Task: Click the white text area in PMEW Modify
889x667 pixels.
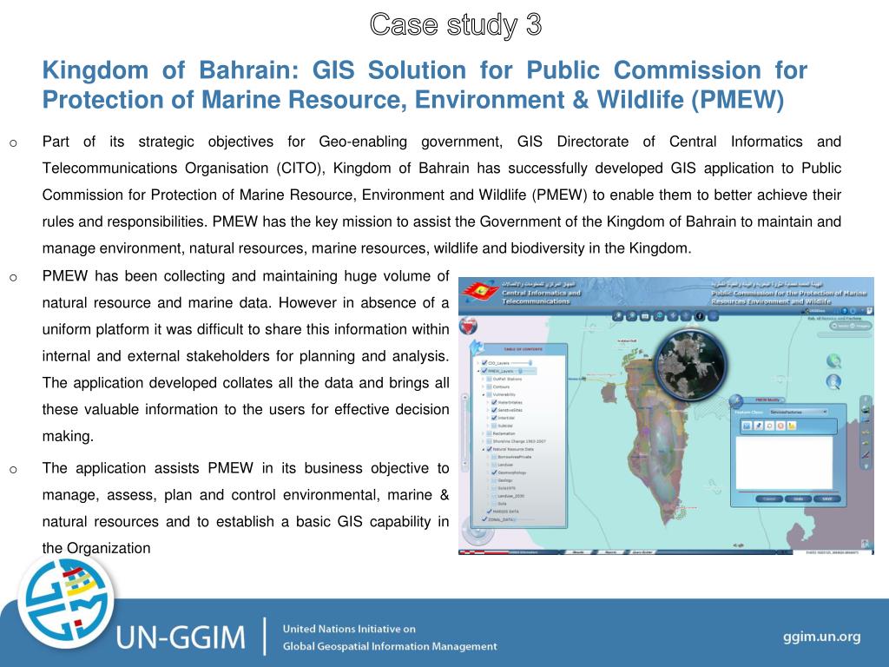Action: click(784, 463)
